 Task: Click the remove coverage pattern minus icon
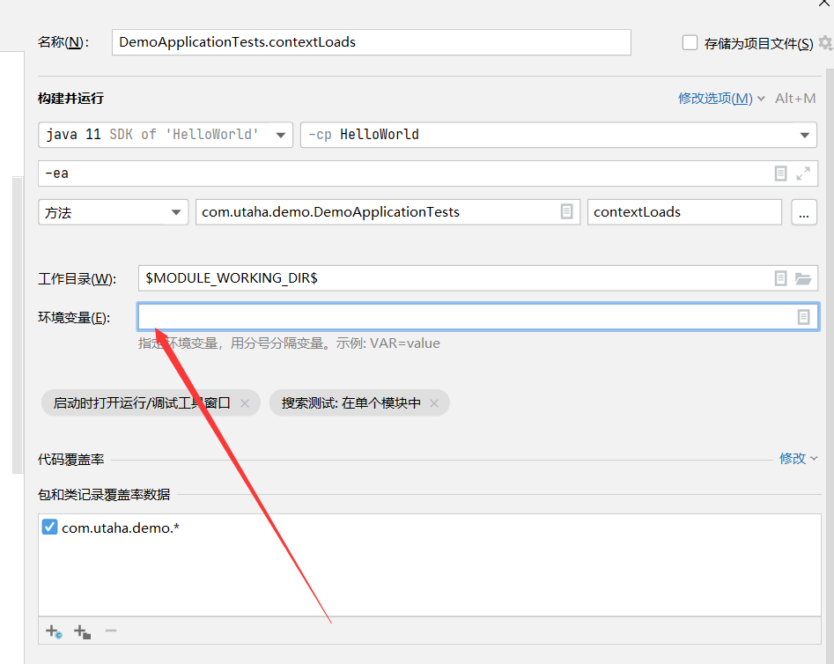pos(111,631)
